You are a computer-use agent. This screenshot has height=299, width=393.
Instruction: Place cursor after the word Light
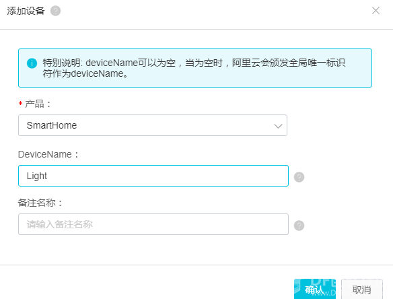pyautogui.click(x=48, y=176)
